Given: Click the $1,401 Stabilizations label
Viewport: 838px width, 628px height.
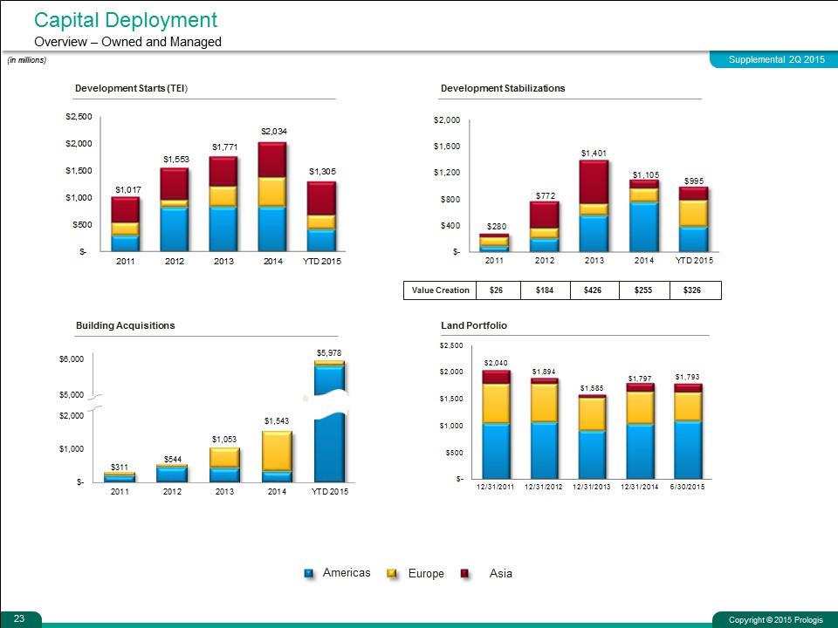Looking at the screenshot, I should [x=594, y=154].
